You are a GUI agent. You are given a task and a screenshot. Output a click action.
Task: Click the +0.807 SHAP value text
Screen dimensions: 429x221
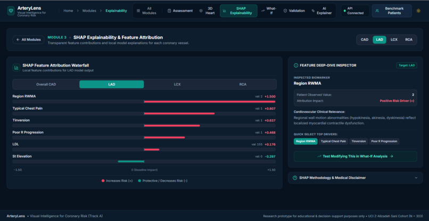click(270, 109)
